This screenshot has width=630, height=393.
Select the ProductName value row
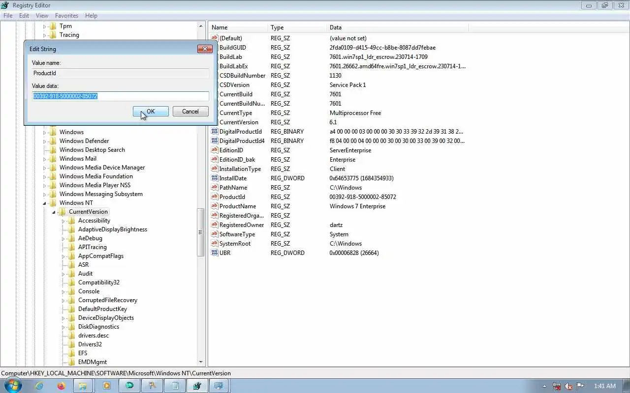[x=339, y=206]
